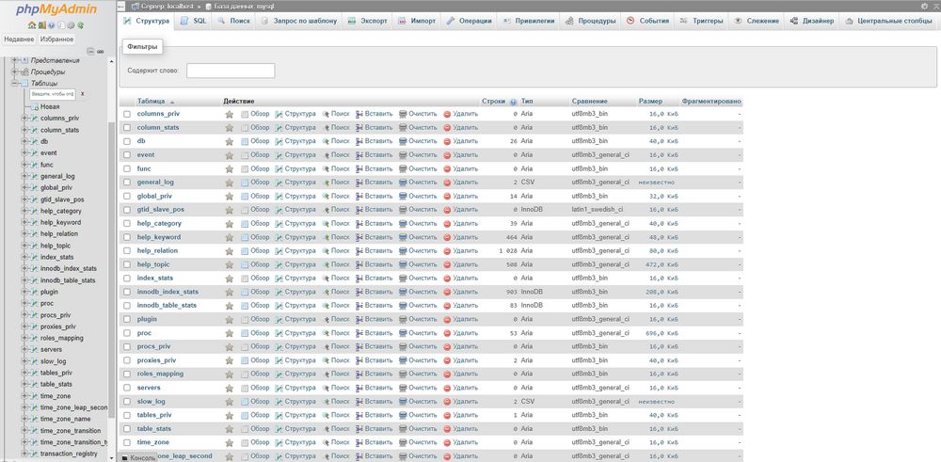Click Удалить red icon for func row
This screenshot has height=462, width=941.
(x=447, y=168)
